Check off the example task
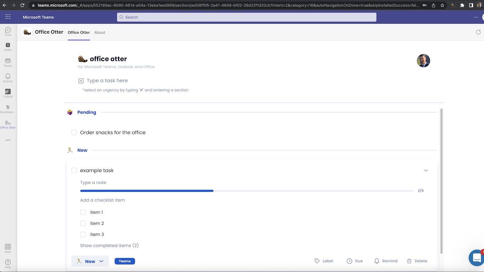Image resolution: width=484 pixels, height=272 pixels. click(74, 170)
